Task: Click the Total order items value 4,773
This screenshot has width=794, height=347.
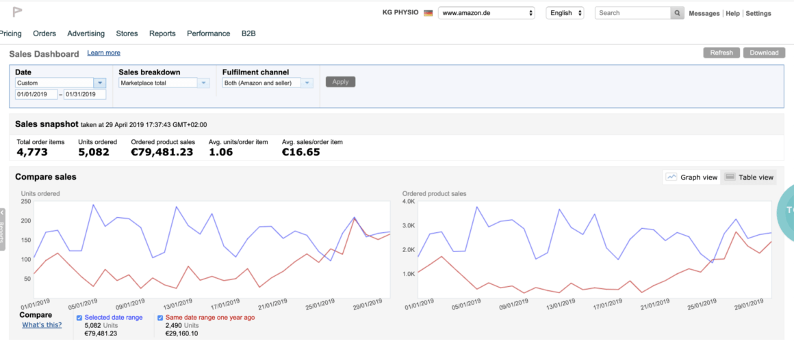Action: [32, 152]
